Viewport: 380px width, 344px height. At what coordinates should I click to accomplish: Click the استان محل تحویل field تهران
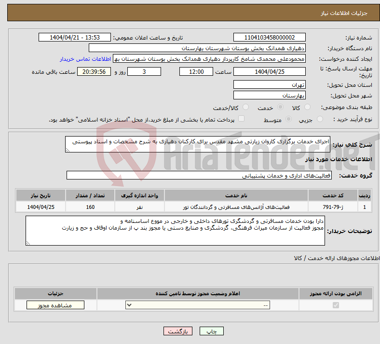(269, 84)
